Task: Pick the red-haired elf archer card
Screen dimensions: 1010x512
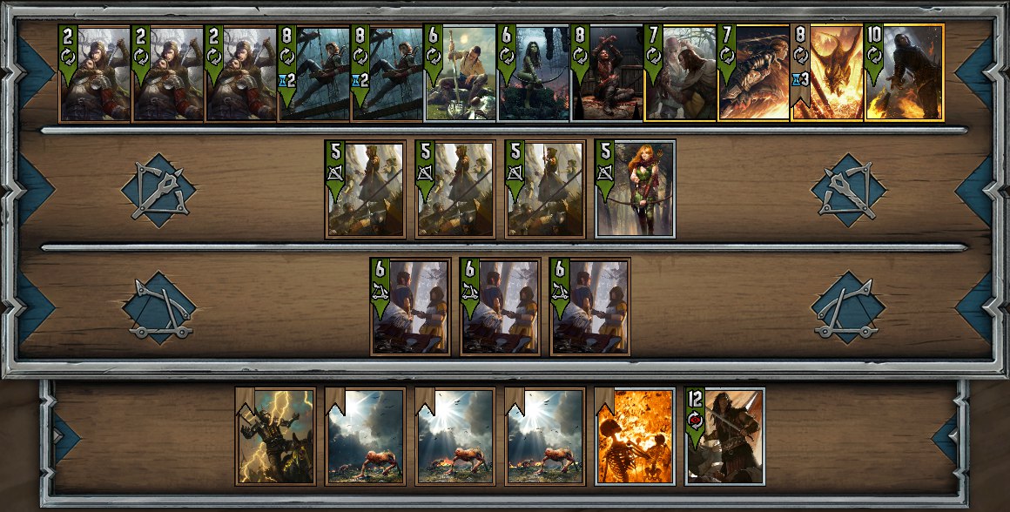Action: point(635,189)
